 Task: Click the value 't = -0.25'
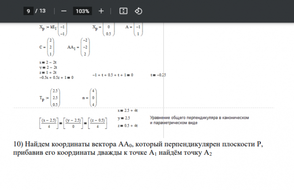click(158, 75)
